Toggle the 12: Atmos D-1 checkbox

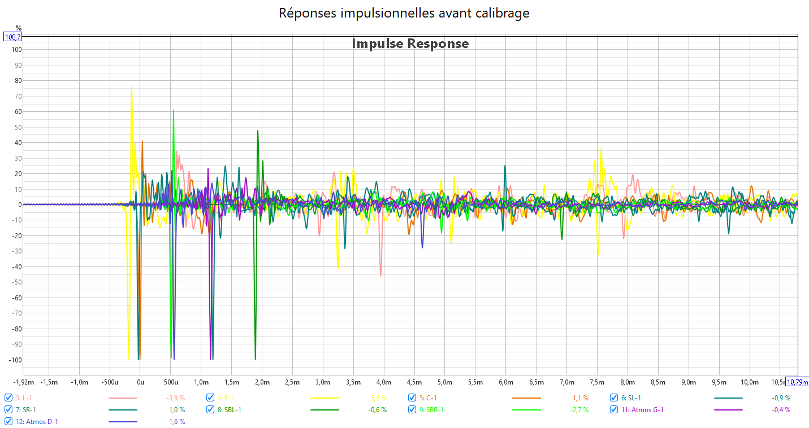click(8, 421)
